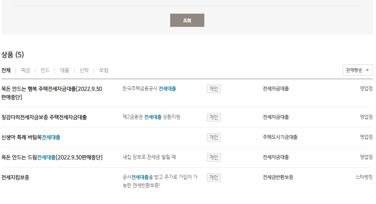Click the 스타뱅킹 channel label
376x204 pixels.
[364, 177]
